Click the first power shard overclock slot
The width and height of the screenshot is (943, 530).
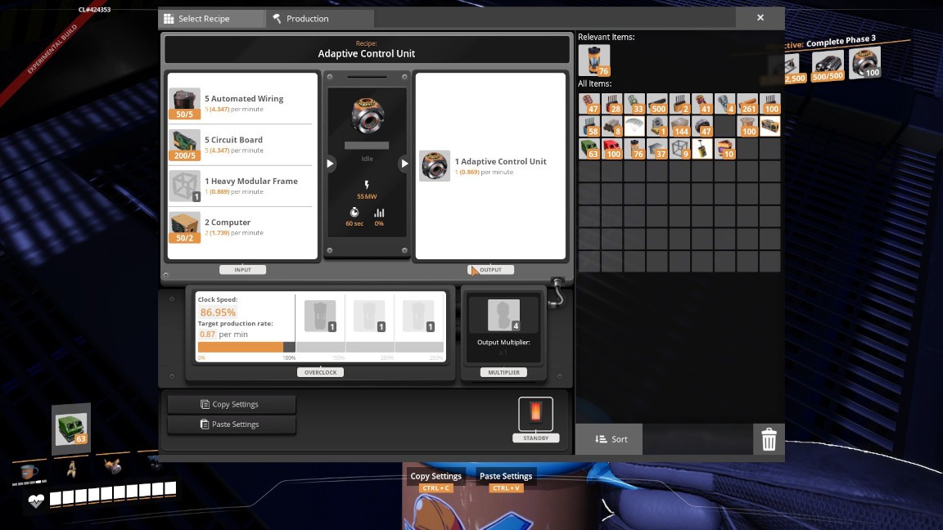click(320, 317)
